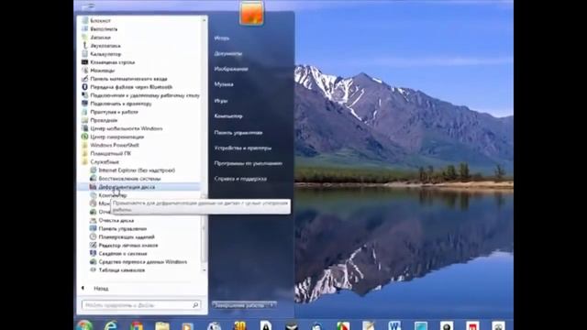Open Ножницы (Snipping Tool)
This screenshot has height=330, width=587.
pos(102,71)
